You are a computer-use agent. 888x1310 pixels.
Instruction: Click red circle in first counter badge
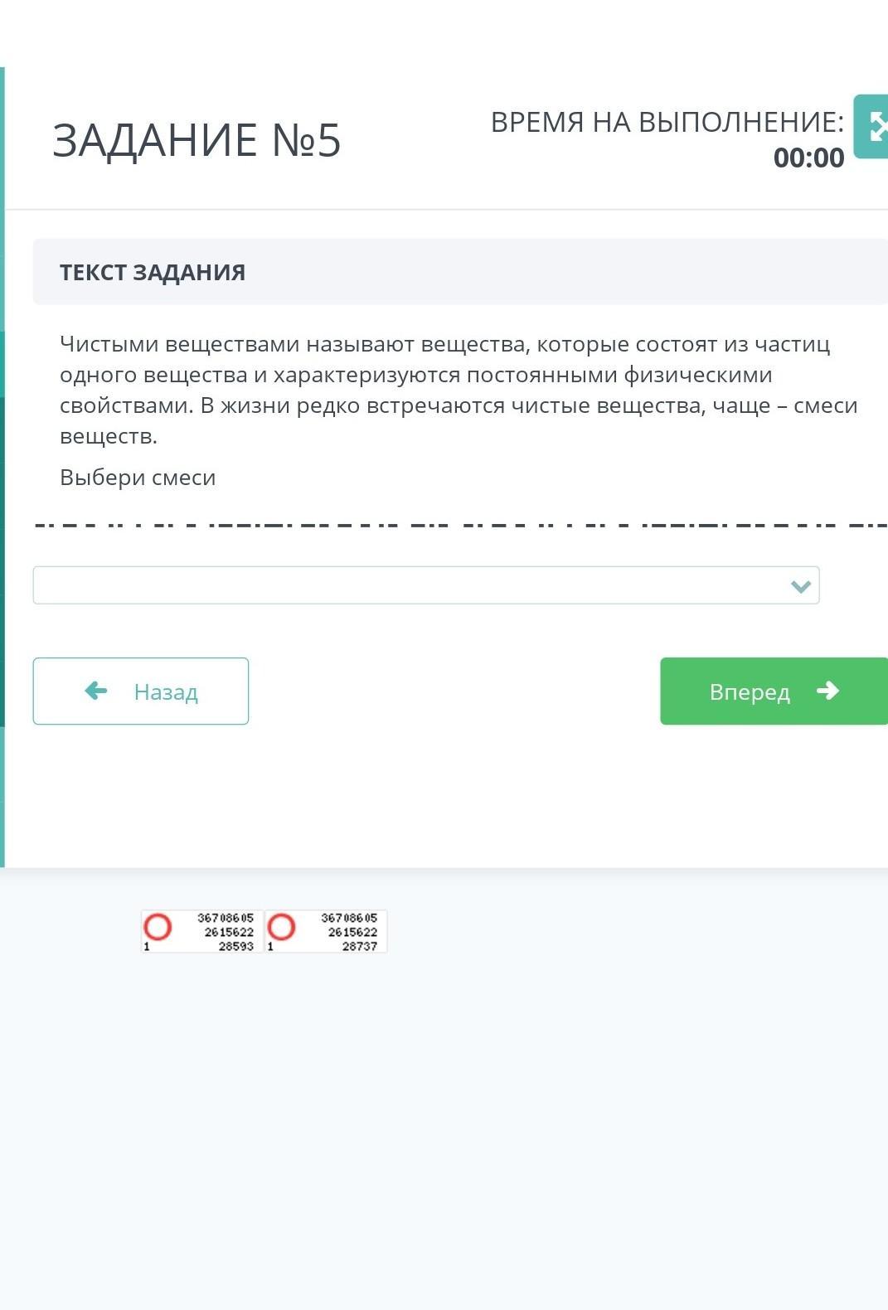tap(158, 926)
